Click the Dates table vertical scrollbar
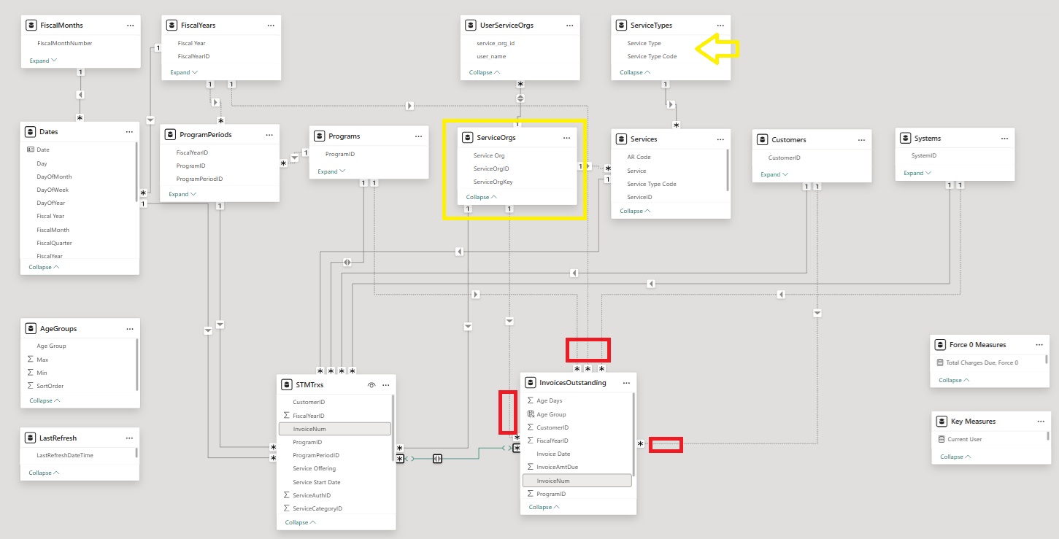This screenshot has width=1059, height=539. click(136, 171)
